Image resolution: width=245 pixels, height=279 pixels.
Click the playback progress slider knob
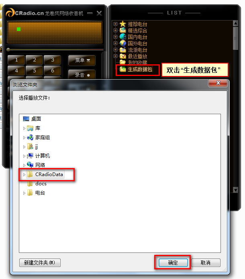[x=8, y=49]
